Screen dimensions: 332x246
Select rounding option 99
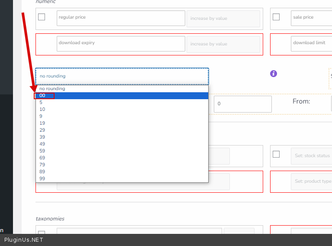42,178
